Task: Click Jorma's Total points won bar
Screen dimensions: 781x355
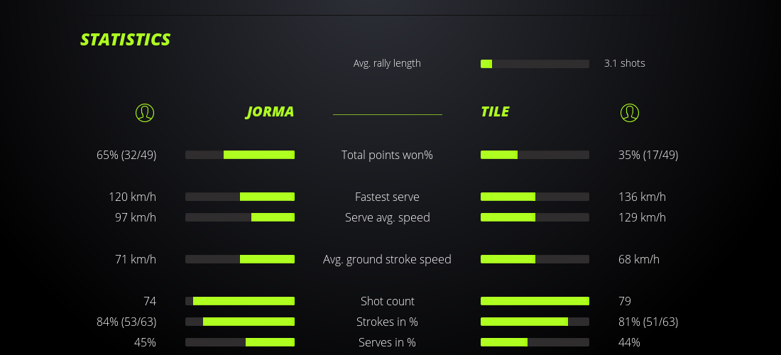Action: point(240,155)
